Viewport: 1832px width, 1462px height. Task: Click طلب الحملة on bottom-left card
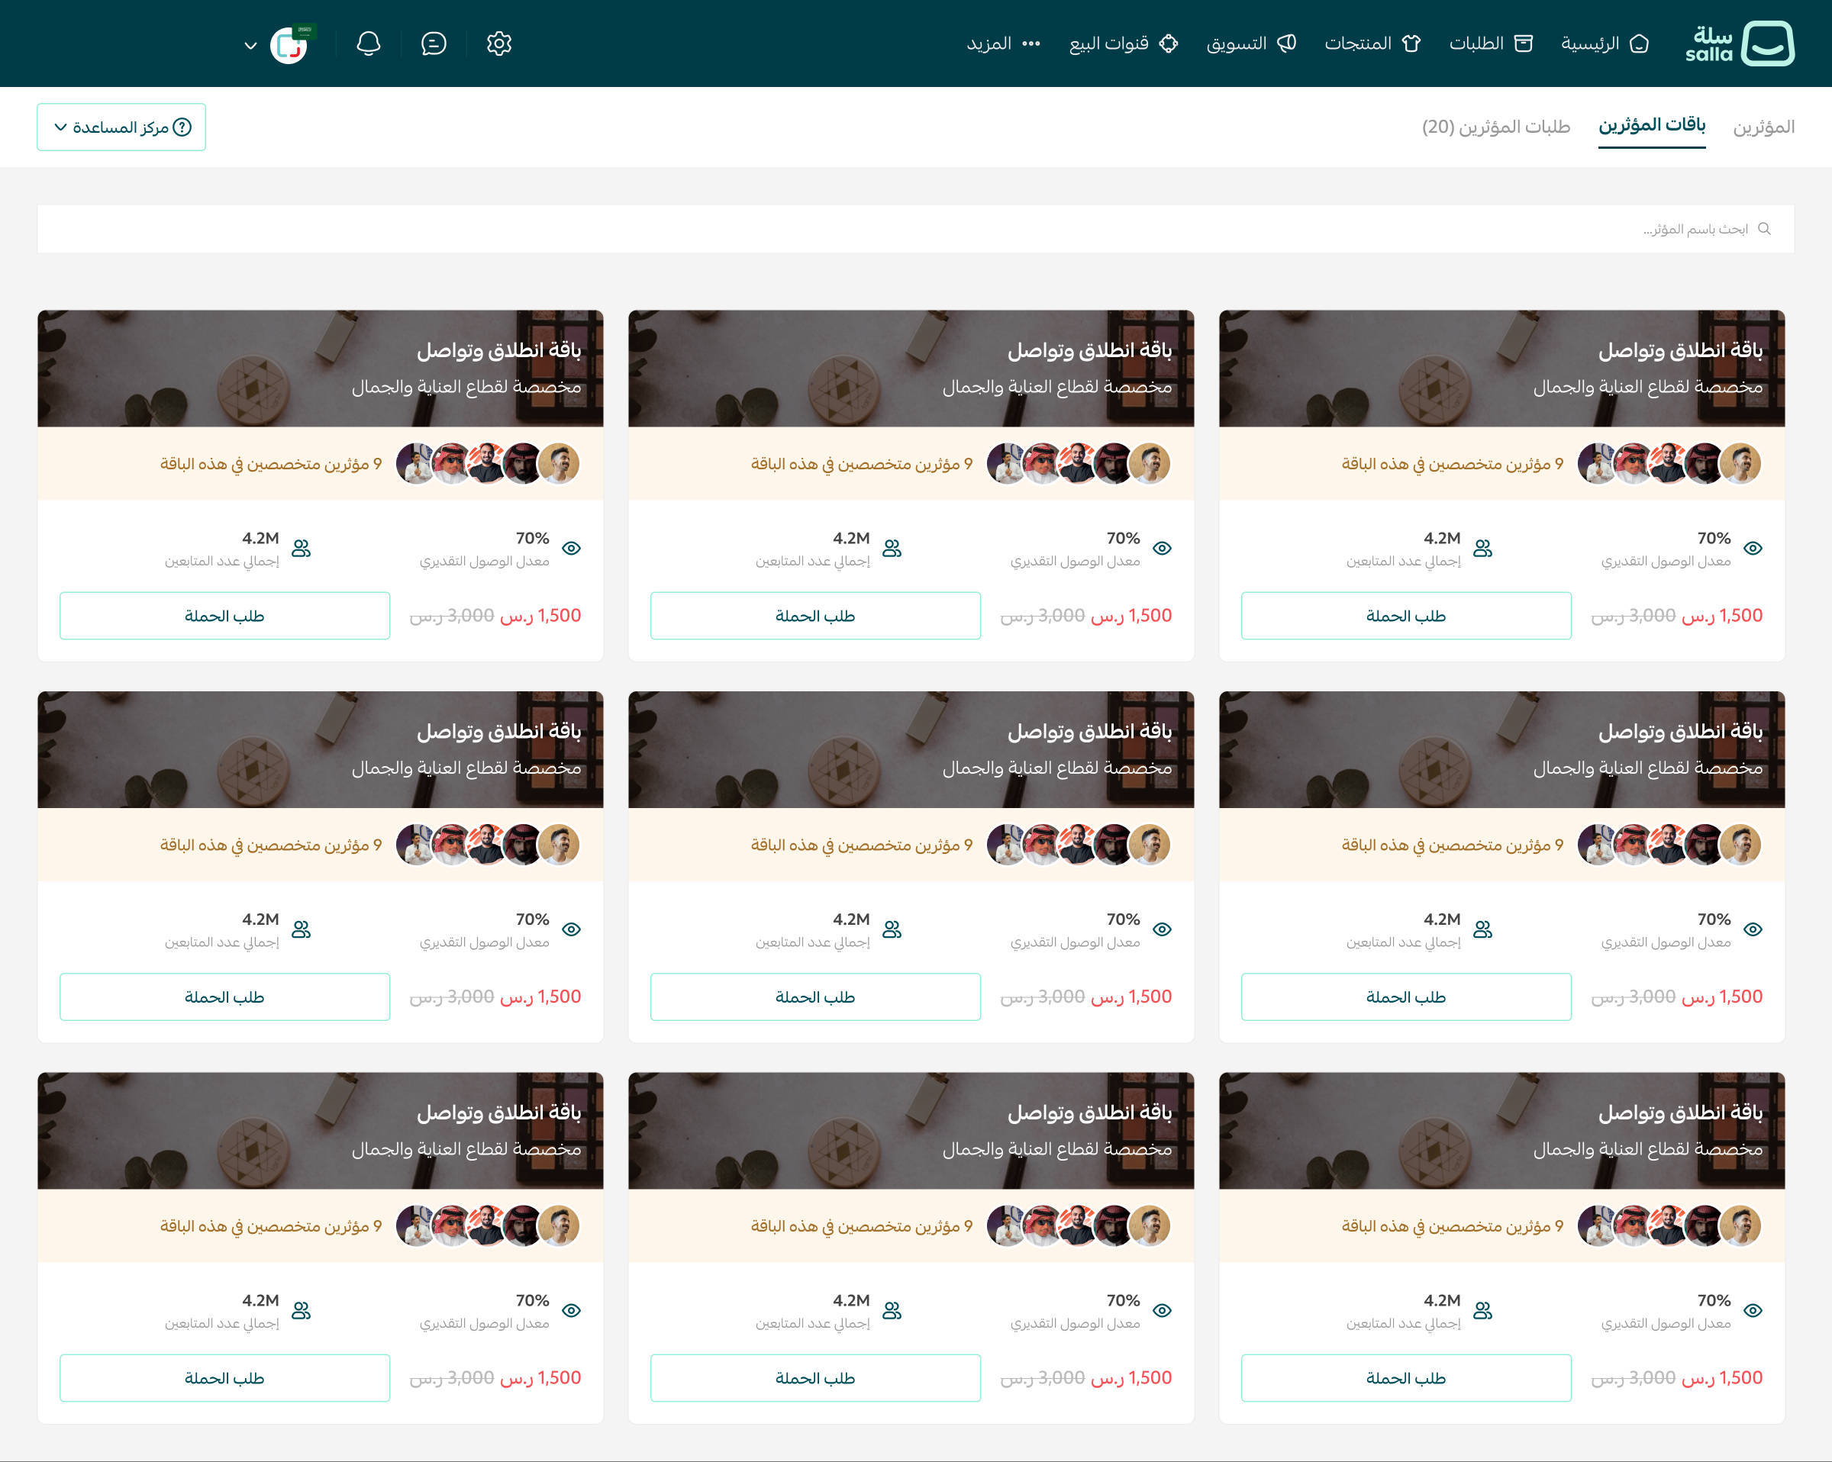(x=224, y=1378)
